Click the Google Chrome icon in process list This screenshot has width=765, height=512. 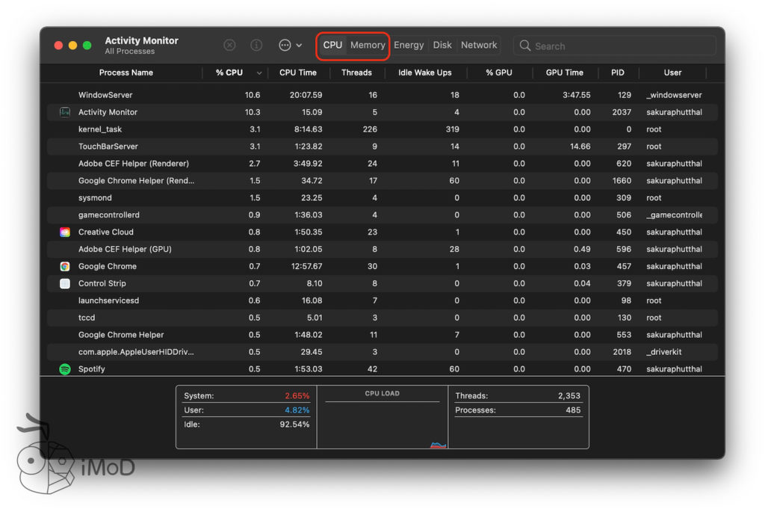point(65,267)
